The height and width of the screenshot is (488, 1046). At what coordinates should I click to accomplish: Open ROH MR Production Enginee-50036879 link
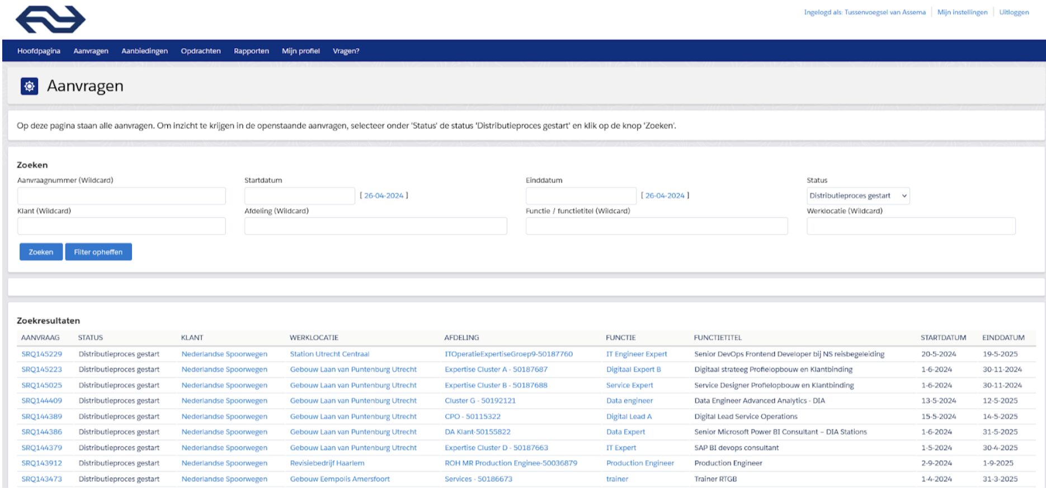pyautogui.click(x=511, y=463)
